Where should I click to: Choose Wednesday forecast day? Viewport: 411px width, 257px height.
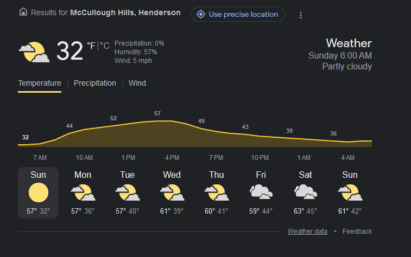click(172, 192)
